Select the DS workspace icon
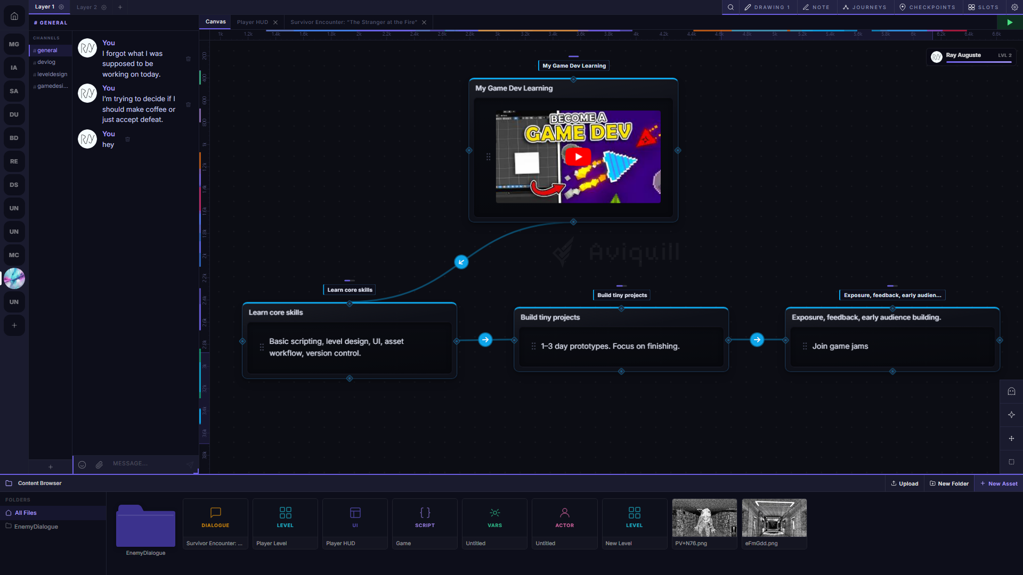 14,185
